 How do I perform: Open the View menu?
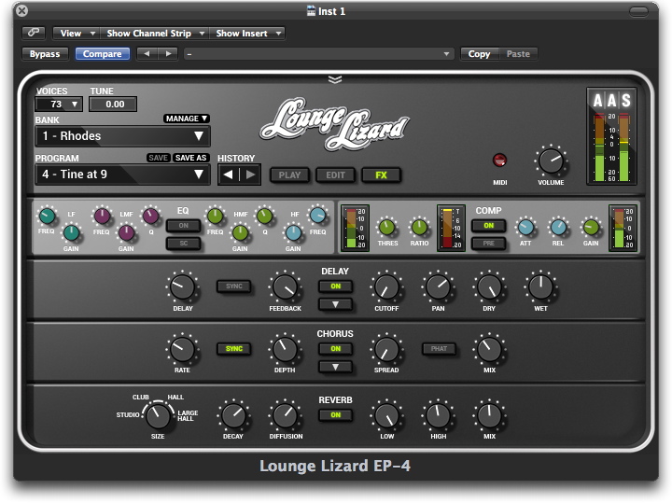[77, 33]
